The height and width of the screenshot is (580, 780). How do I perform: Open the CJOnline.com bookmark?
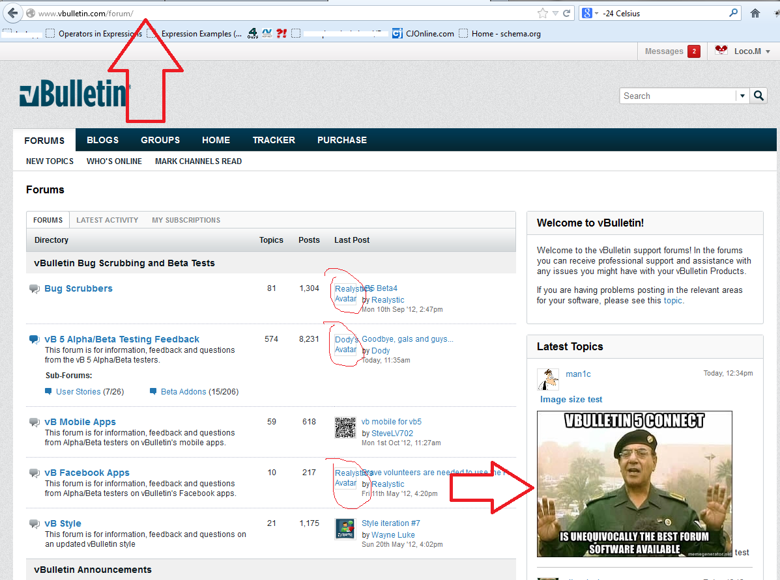coord(424,33)
